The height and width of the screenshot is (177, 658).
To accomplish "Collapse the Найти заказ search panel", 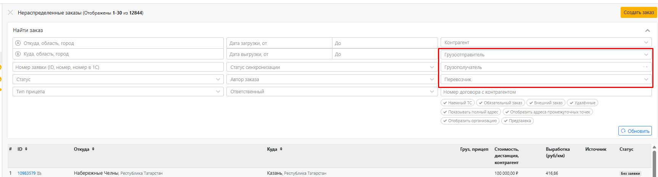I will 647,30.
